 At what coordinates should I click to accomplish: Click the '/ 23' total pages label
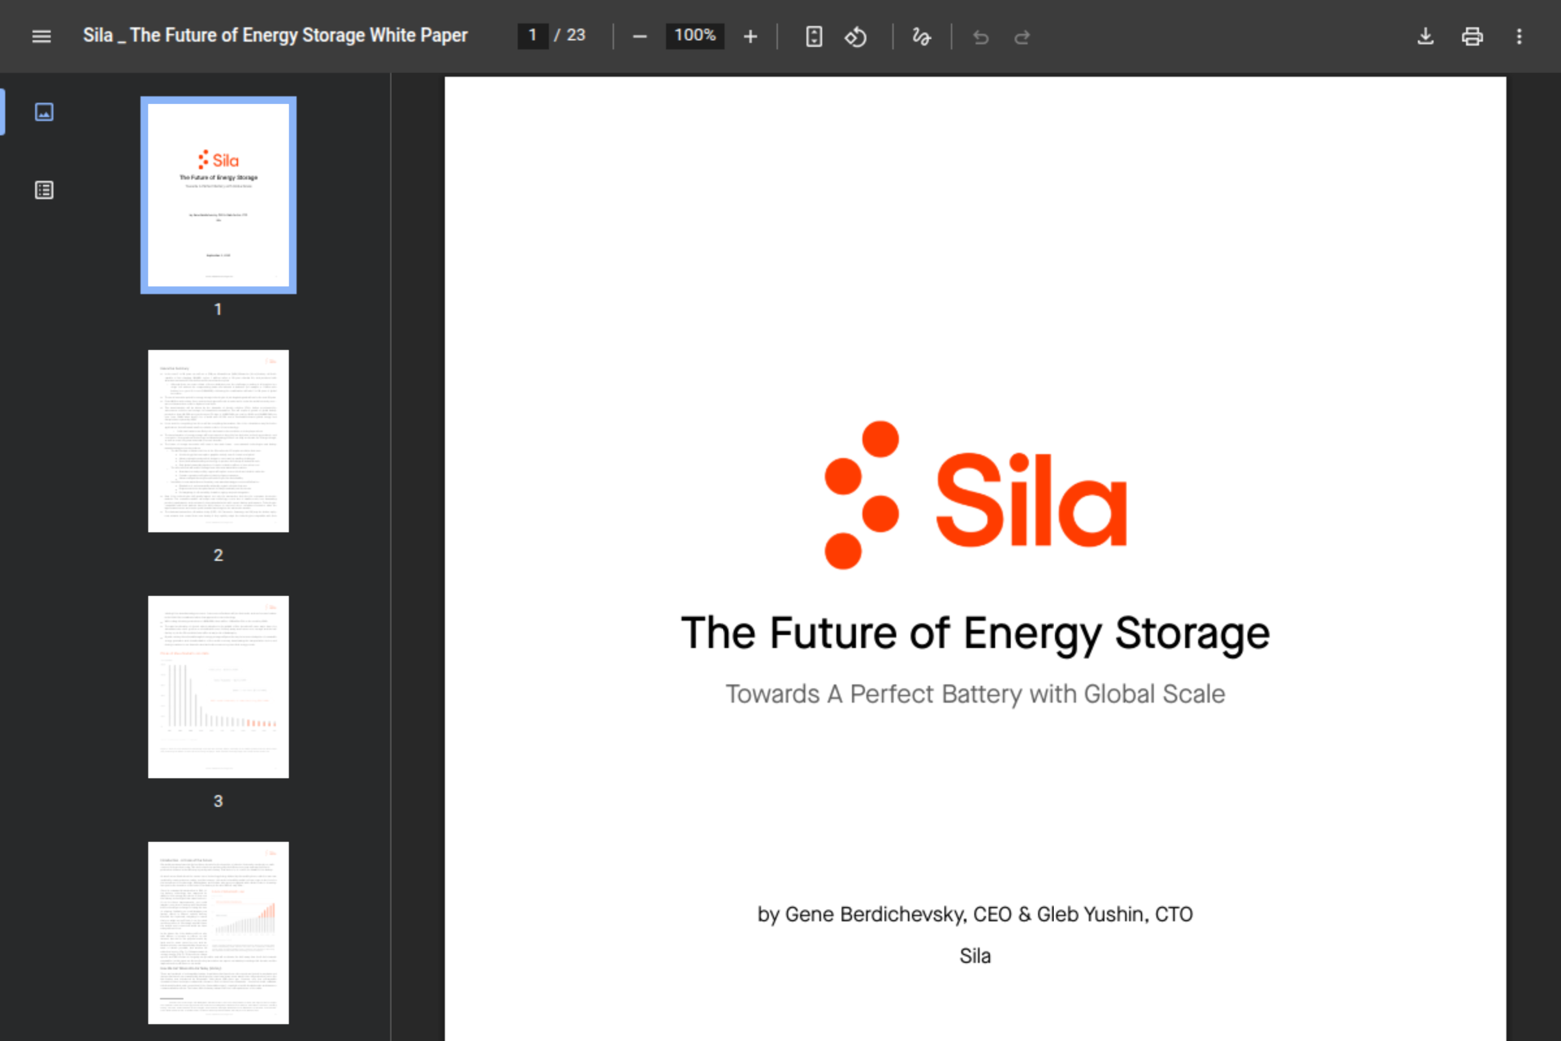[570, 35]
